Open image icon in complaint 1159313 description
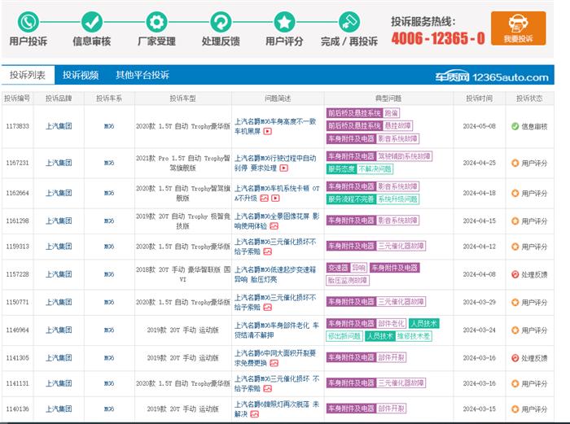 coord(268,251)
